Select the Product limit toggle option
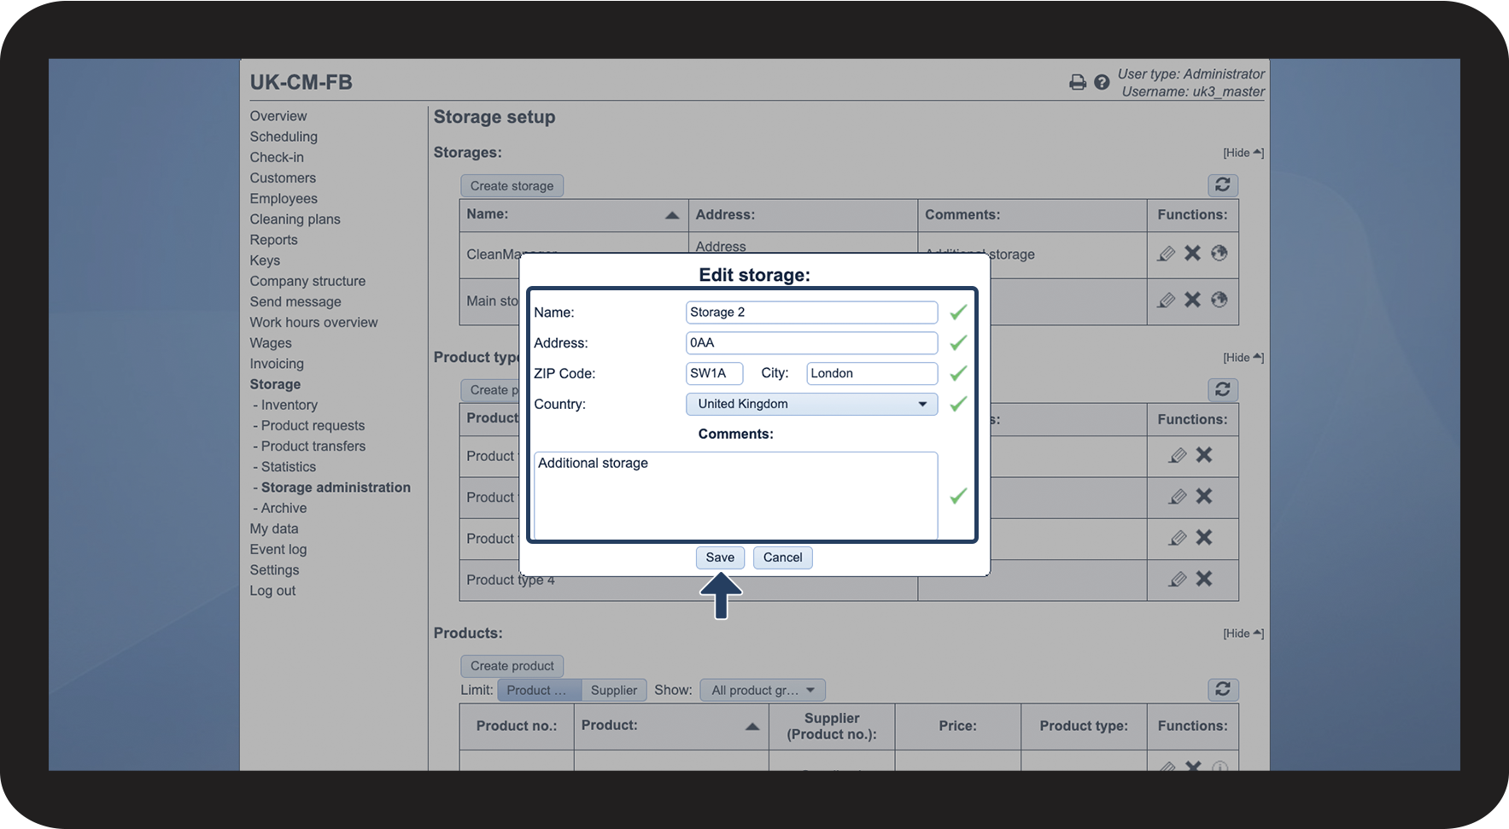The width and height of the screenshot is (1509, 829). [538, 690]
